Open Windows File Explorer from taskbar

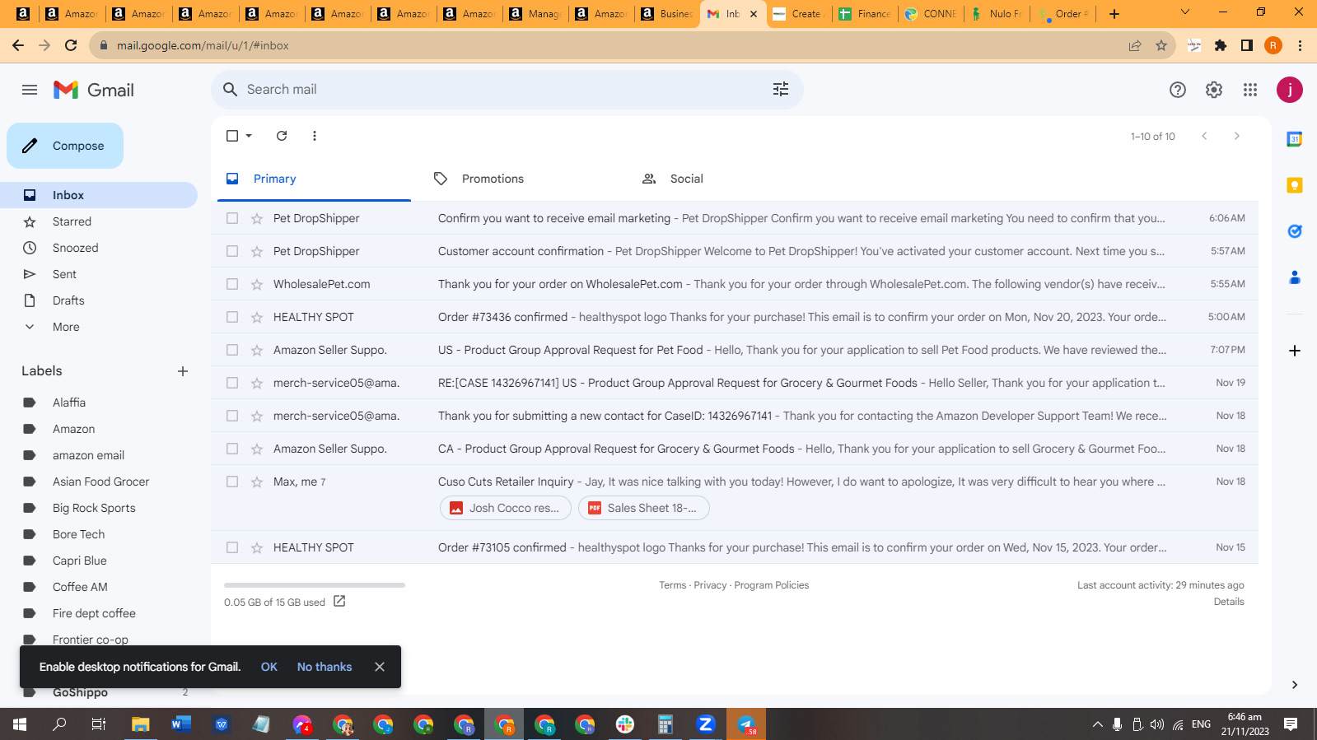point(140,724)
